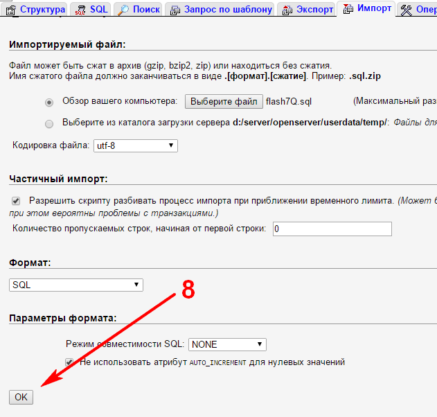Click the tools icon of the cut-off tab
The image size is (437, 417).
click(406, 10)
